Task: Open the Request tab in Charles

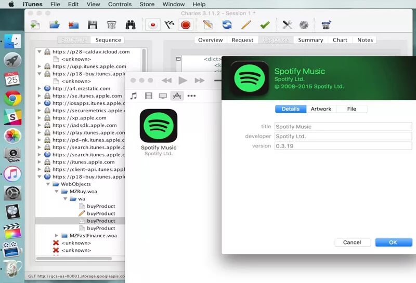Action: (242, 40)
